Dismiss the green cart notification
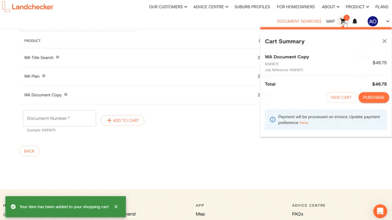392x220 pixels. tap(116, 207)
